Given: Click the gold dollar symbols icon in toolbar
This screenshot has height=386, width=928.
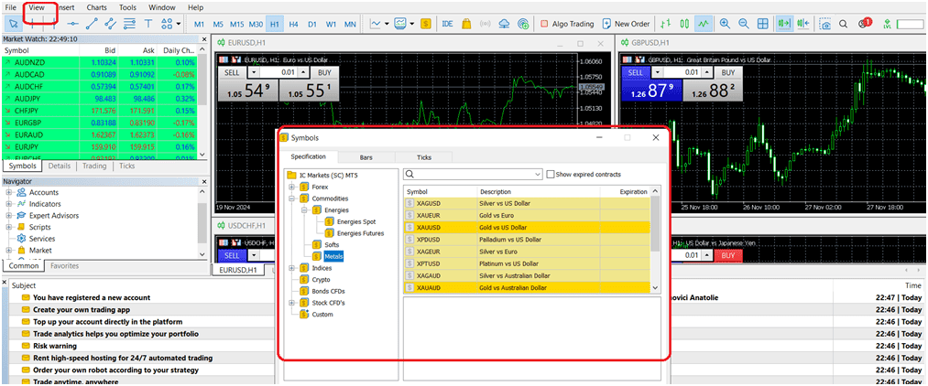Looking at the screenshot, I should 426,24.
